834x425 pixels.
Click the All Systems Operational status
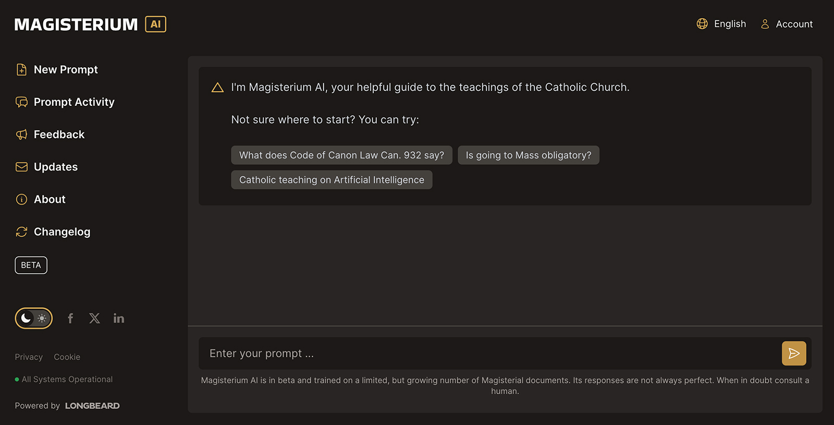(64, 380)
